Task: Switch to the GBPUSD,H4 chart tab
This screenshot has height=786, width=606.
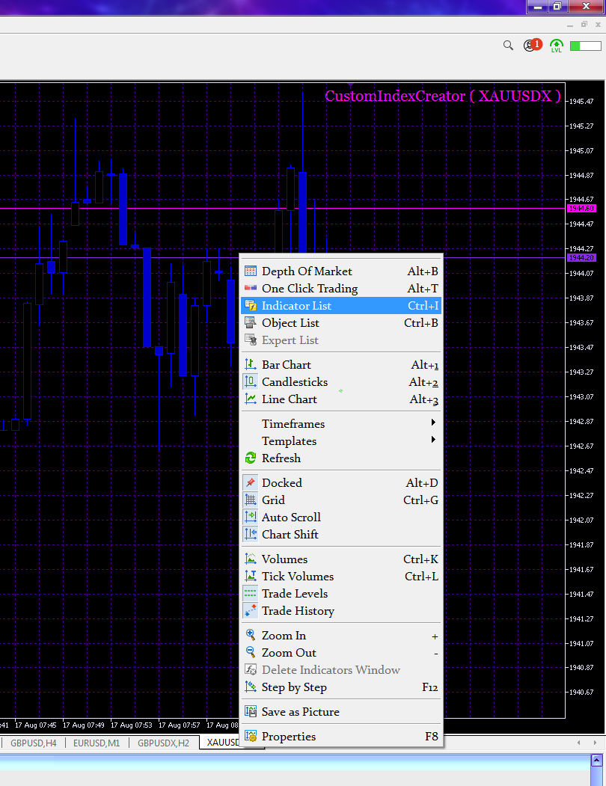Action: point(34,743)
